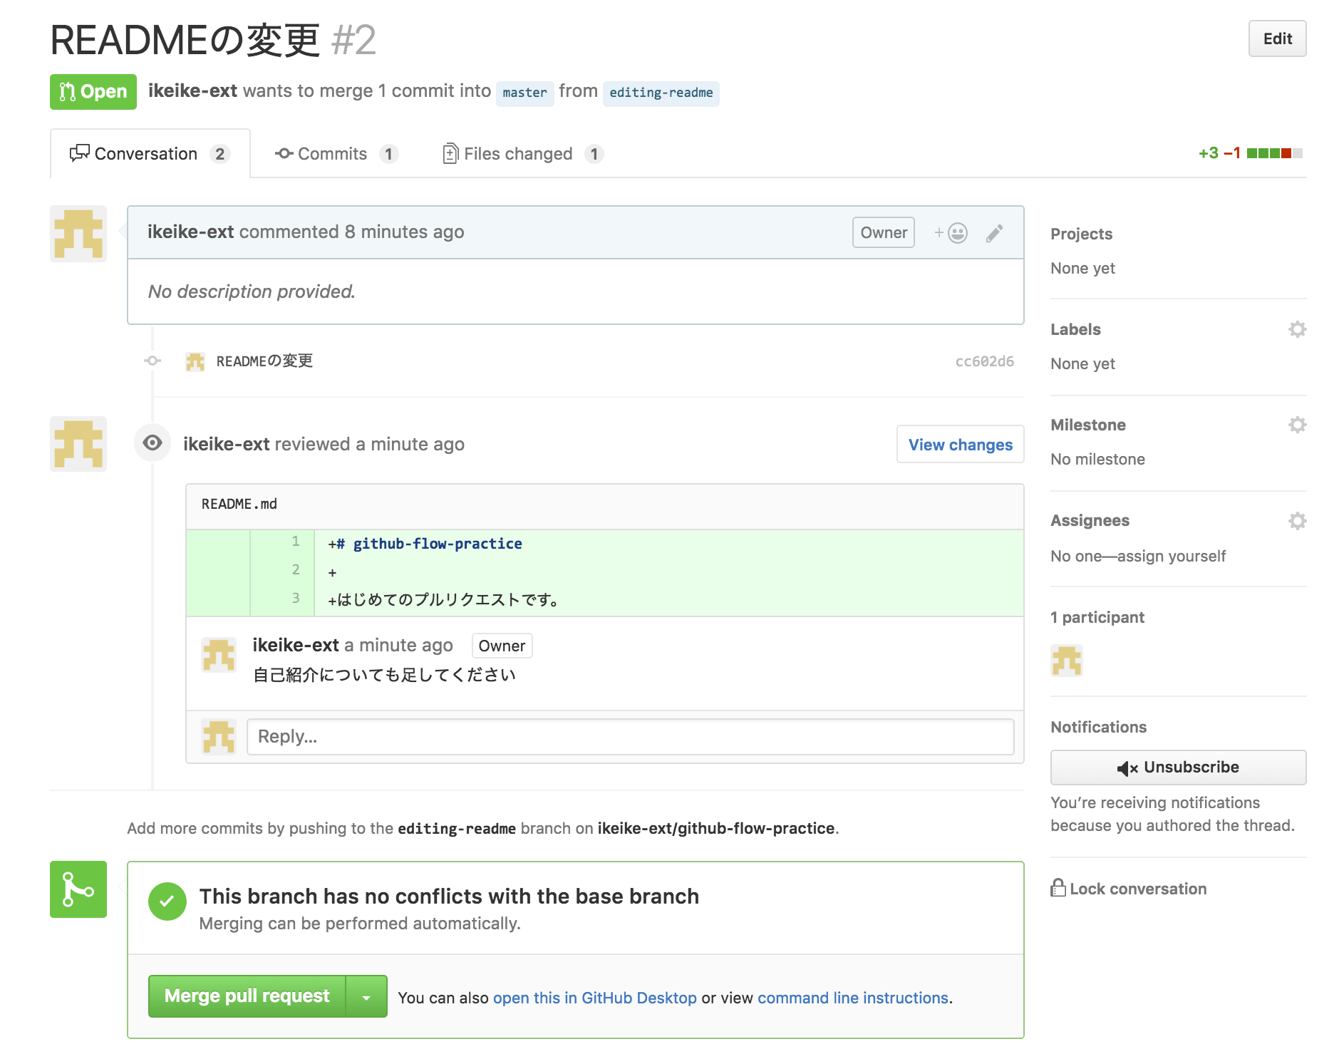Click the green Open status badge
The width and height of the screenshot is (1344, 1049).
93,92
